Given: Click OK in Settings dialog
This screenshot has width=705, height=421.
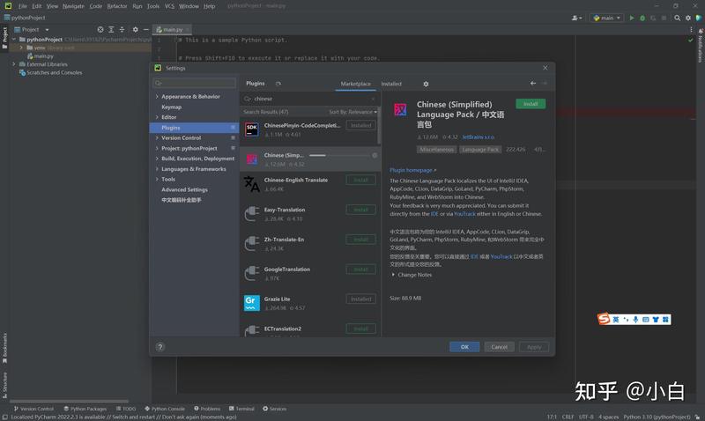Looking at the screenshot, I should click(464, 347).
